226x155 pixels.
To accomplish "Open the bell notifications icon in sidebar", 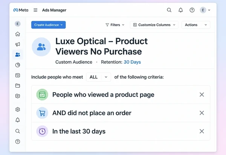I will tap(18, 120).
